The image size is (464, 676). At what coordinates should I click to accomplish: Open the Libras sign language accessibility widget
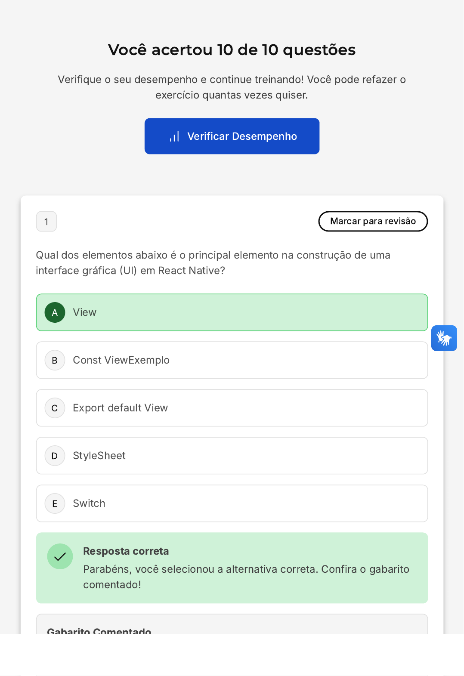pos(444,338)
